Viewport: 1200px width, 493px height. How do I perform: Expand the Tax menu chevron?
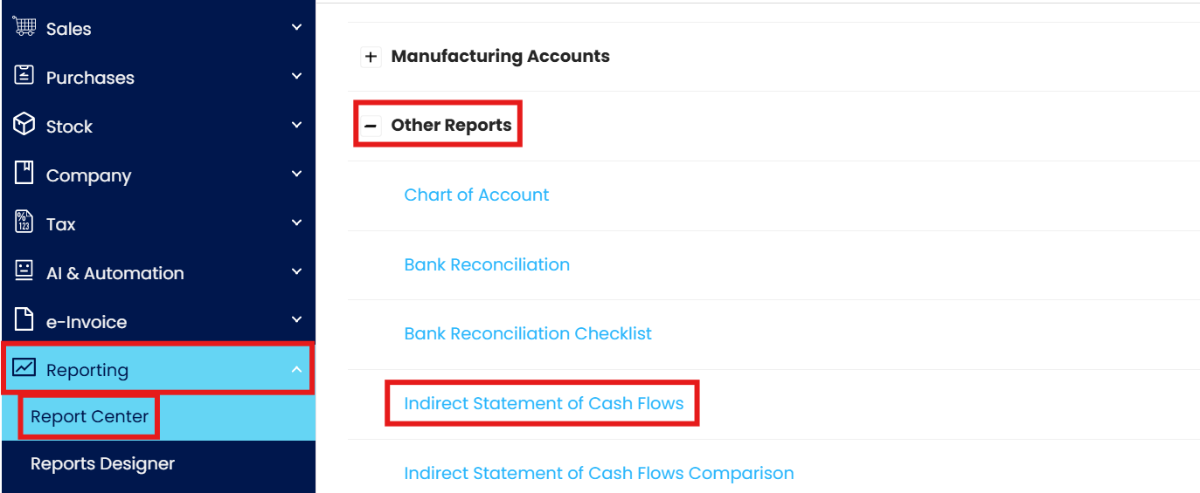click(296, 223)
